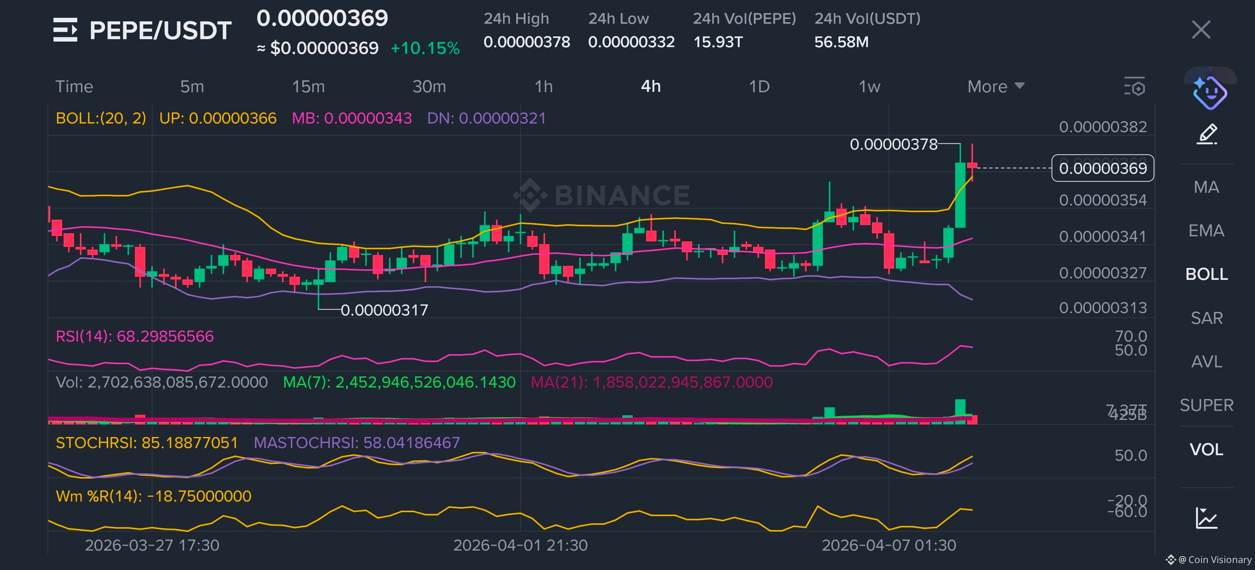Click the 24h High value 0.00000378

(526, 42)
